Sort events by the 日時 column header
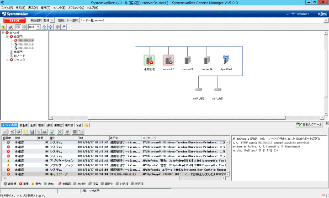Viewport: 329px width, 198px height. pos(93,138)
